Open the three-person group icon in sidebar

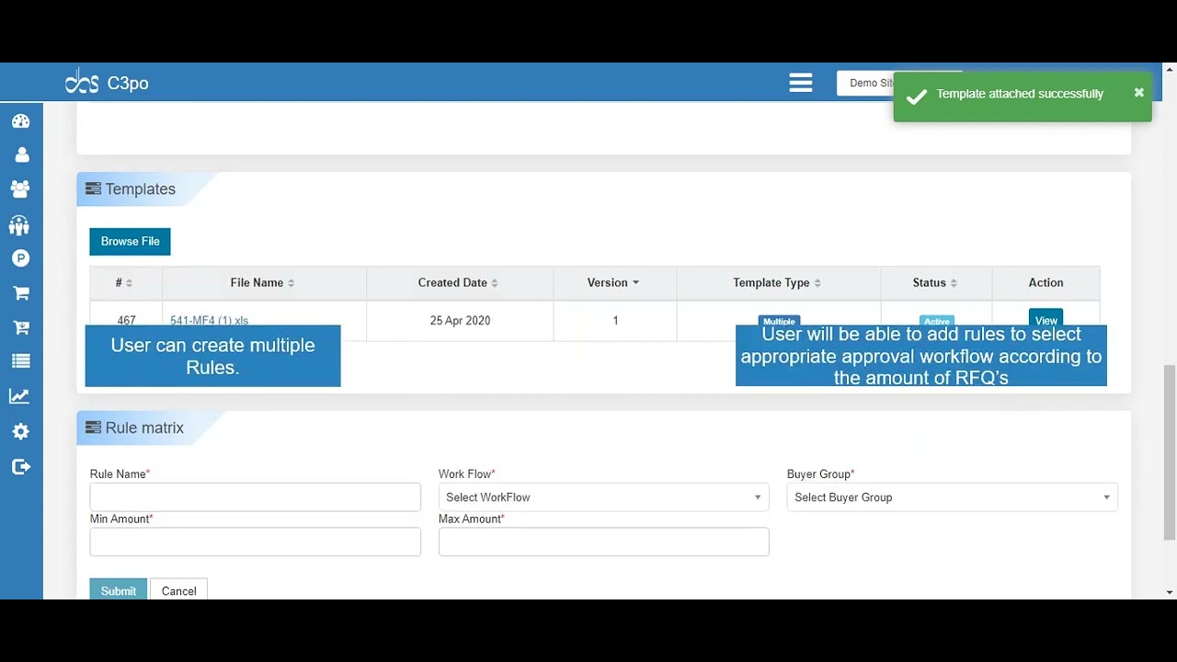[21, 189]
